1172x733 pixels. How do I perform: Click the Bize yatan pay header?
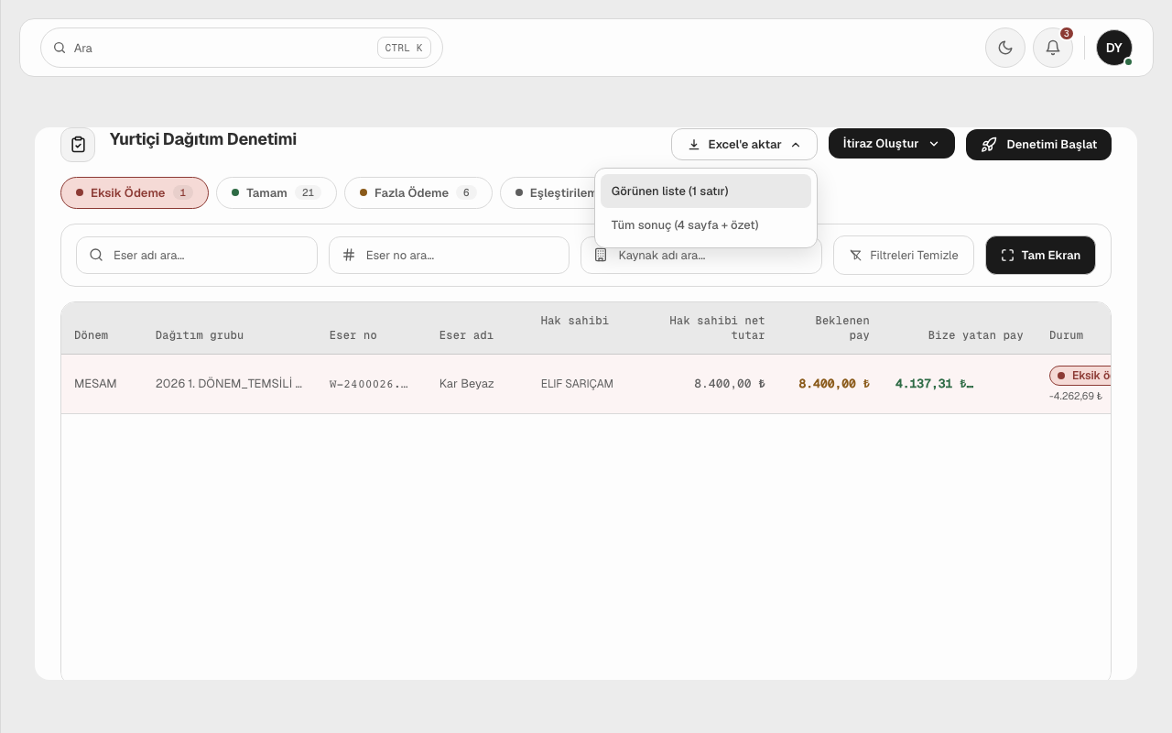tap(976, 335)
